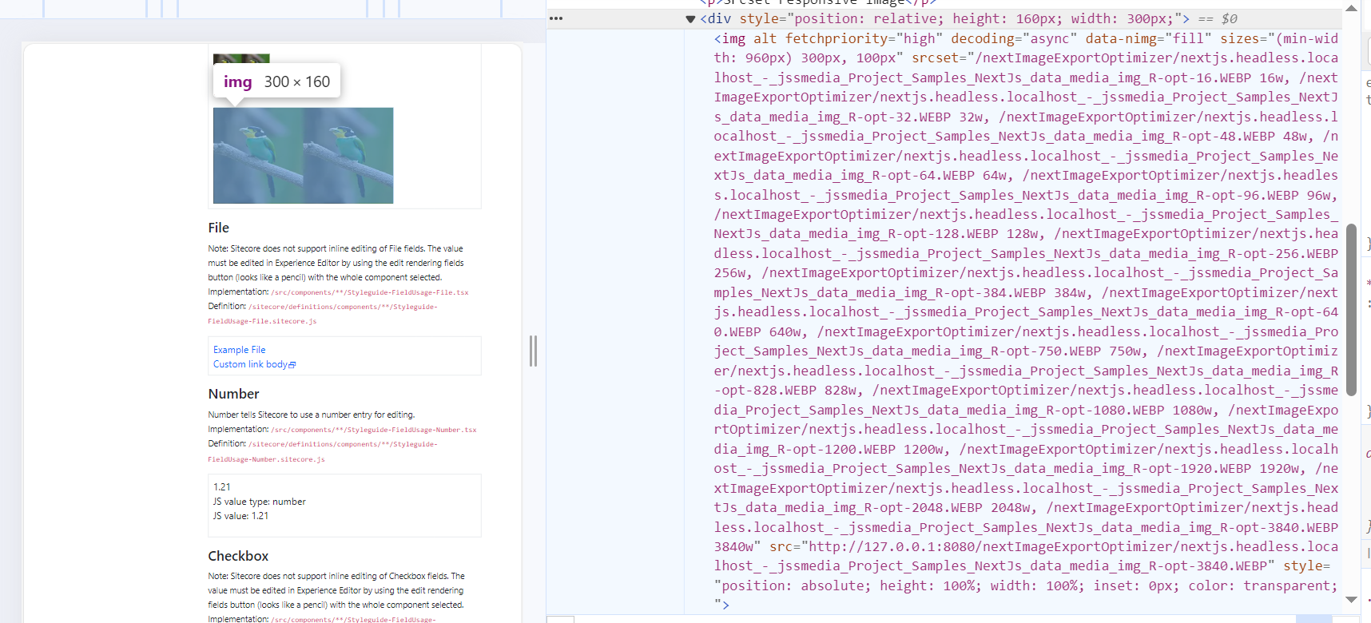Click the external-link icon after Custom link body

(292, 365)
